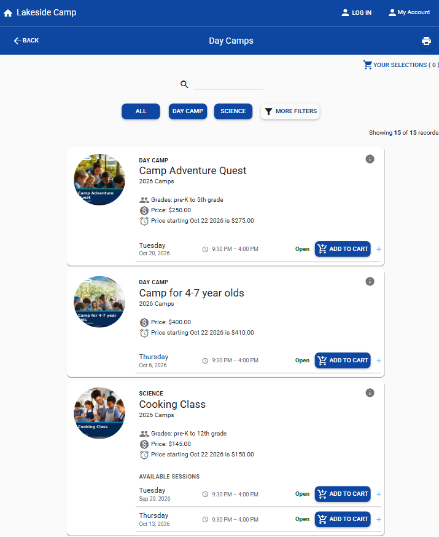Add the Camp Adventure Quest session to cart
The height and width of the screenshot is (537, 439).
343,249
